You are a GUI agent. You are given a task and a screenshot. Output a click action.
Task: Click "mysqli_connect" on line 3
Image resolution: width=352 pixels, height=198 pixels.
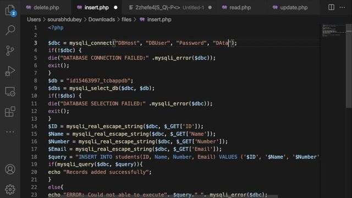90,43
